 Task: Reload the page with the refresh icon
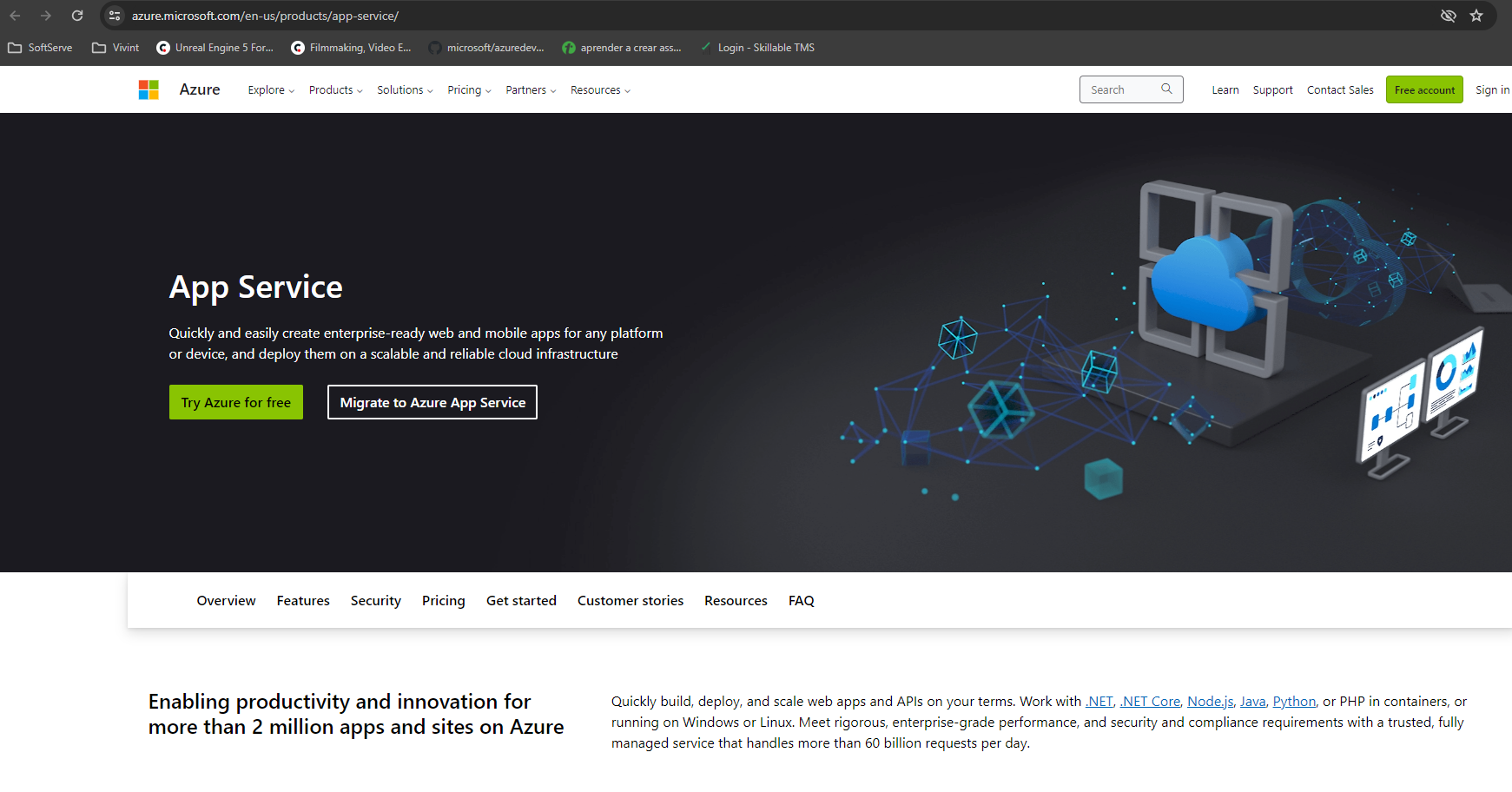[77, 16]
